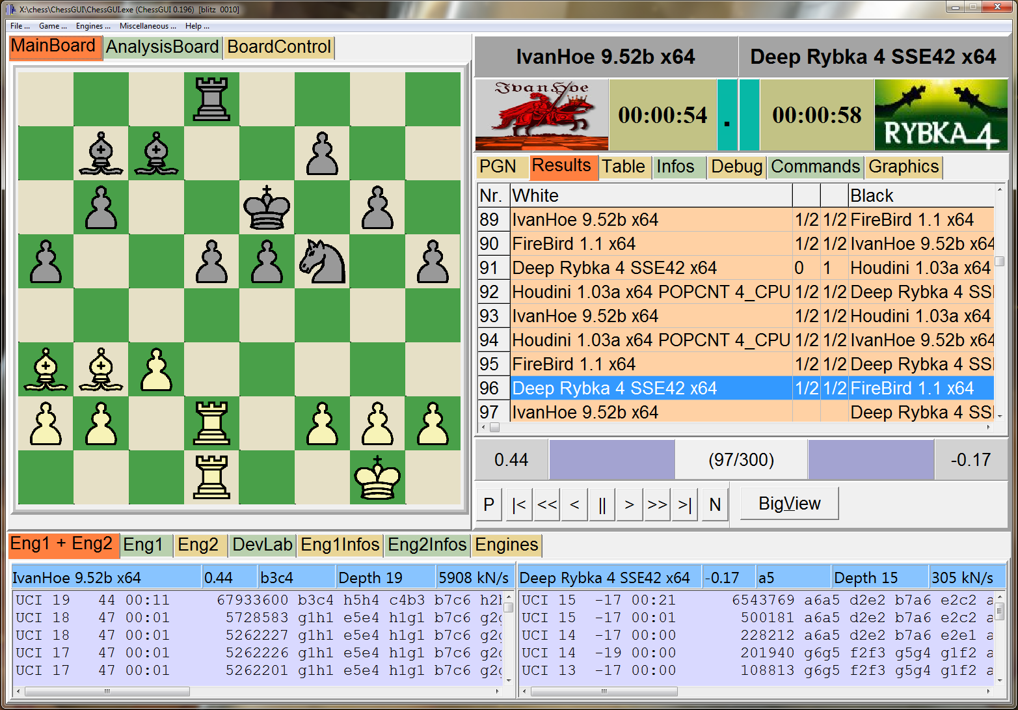
Task: Select the white rook on d1
Action: [211, 477]
